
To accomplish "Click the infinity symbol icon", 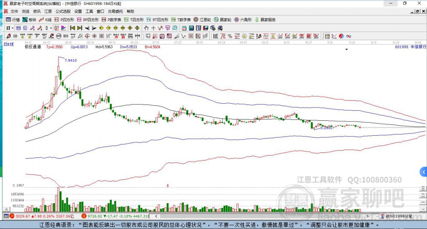I will [349, 36].
